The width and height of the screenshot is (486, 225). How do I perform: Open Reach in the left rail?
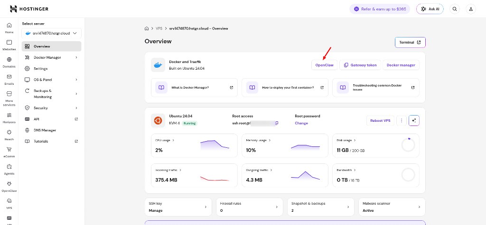tap(9, 135)
